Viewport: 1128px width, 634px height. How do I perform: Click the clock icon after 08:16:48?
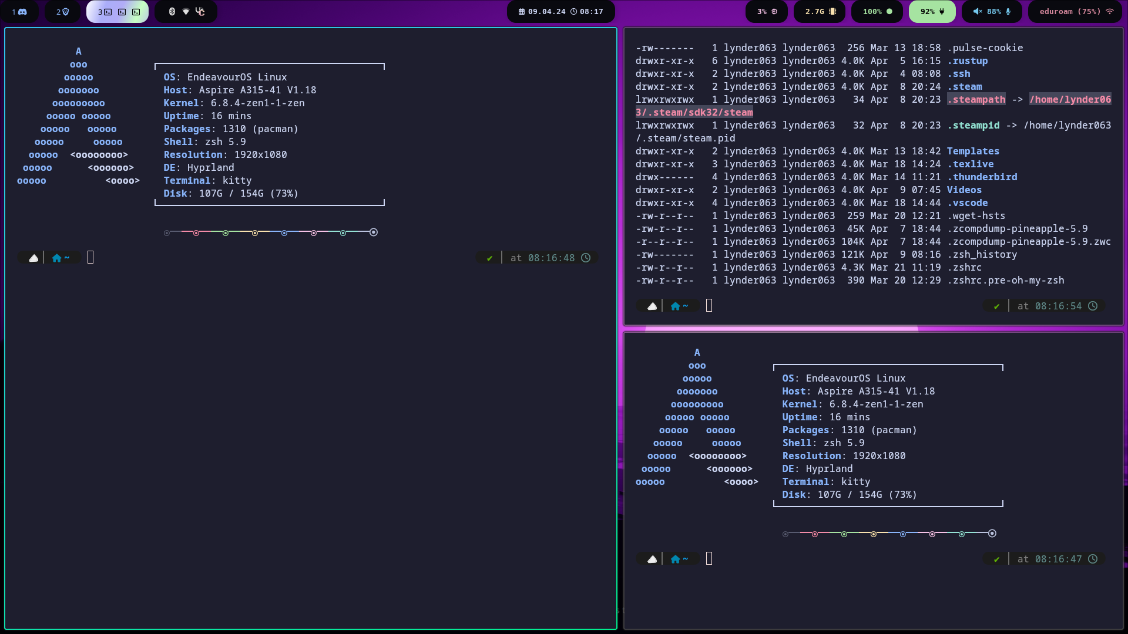point(586,258)
